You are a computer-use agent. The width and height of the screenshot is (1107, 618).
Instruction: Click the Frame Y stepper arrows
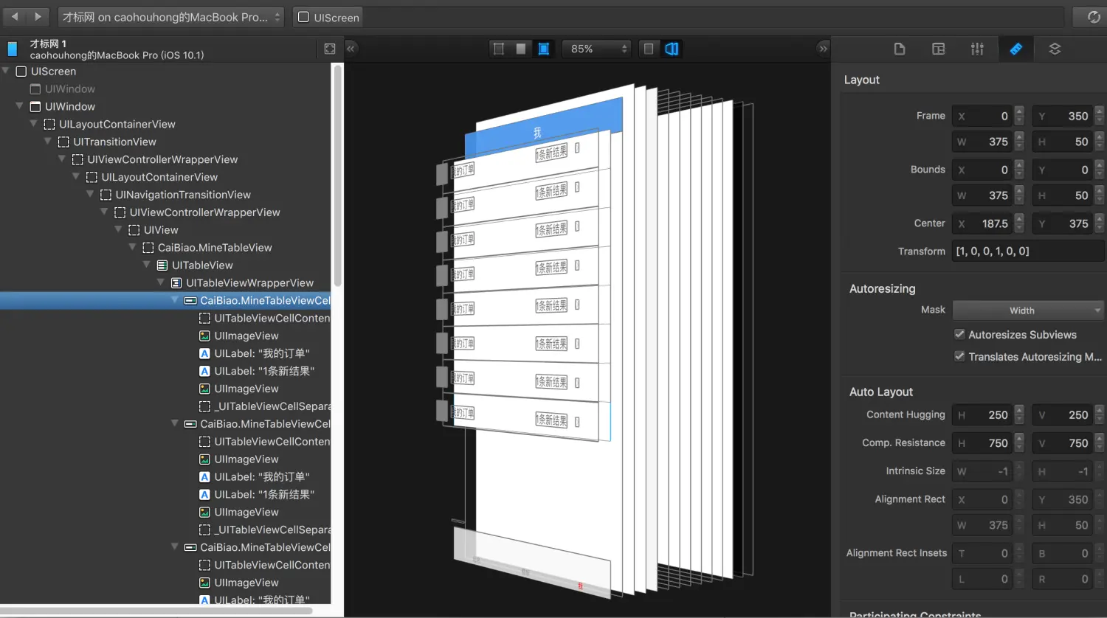1100,116
